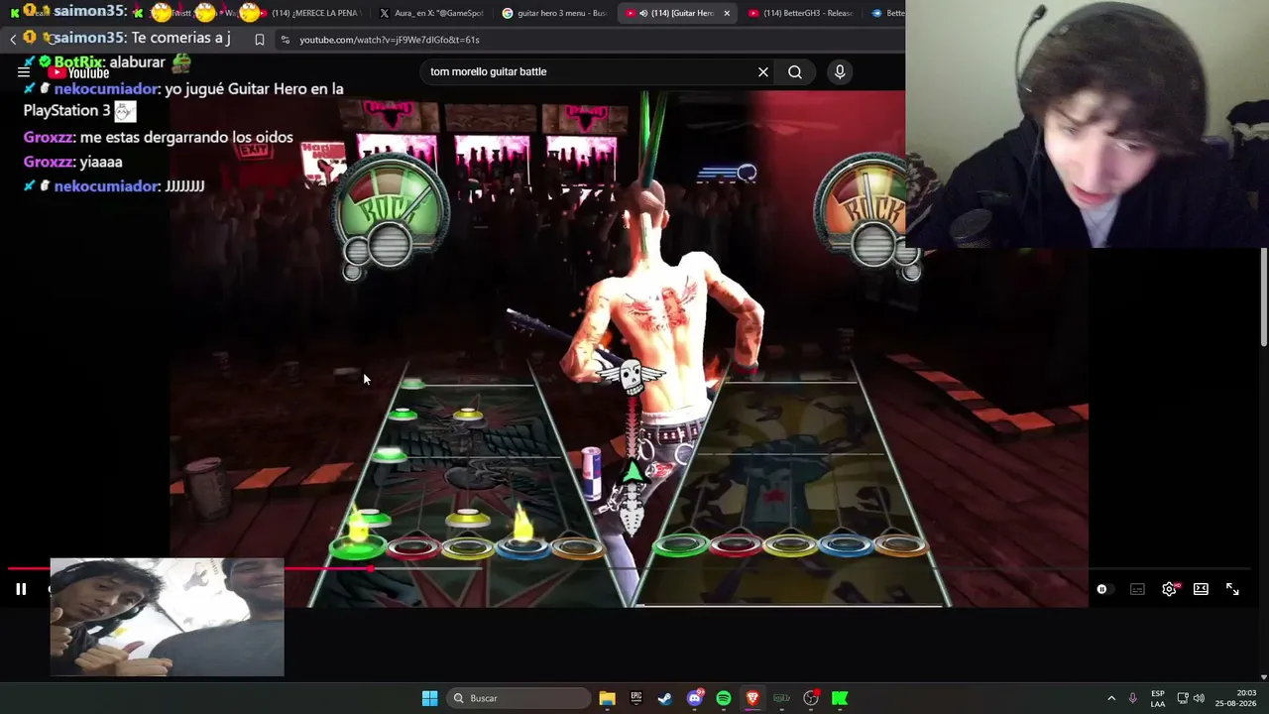Open the app left of OBS in taskbar
Screen dimensions: 1269x714
[x=781, y=698]
